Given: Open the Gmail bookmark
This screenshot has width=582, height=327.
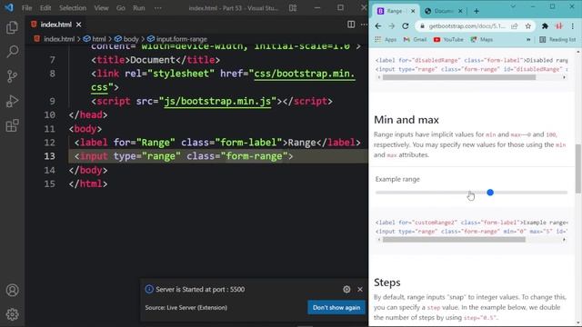Looking at the screenshot, I should click(415, 39).
